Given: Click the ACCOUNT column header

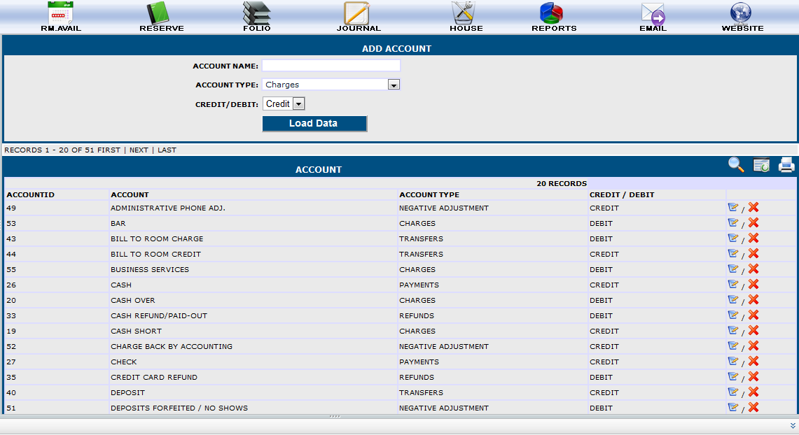Looking at the screenshot, I should (x=130, y=195).
